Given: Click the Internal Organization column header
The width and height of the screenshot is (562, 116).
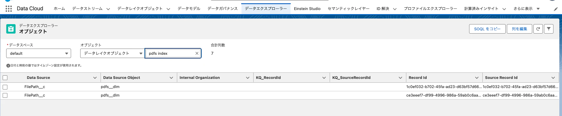Looking at the screenshot, I should click(200, 78).
